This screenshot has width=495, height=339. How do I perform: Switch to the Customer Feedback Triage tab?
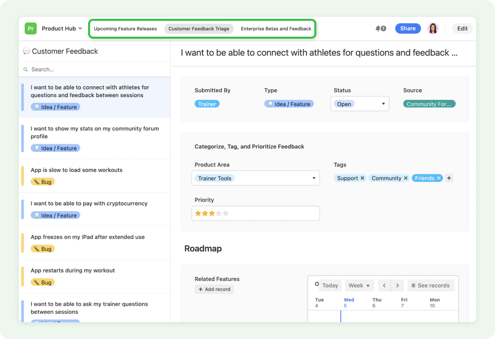point(198,28)
